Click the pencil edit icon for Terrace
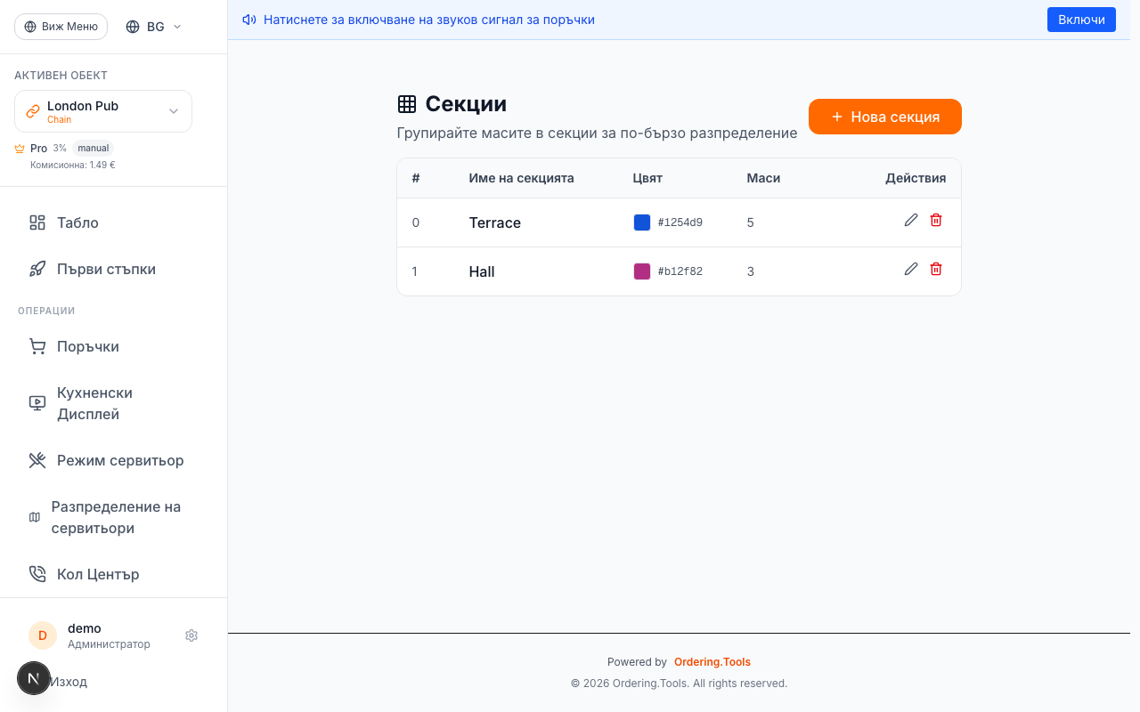The image size is (1140, 712). (910, 221)
